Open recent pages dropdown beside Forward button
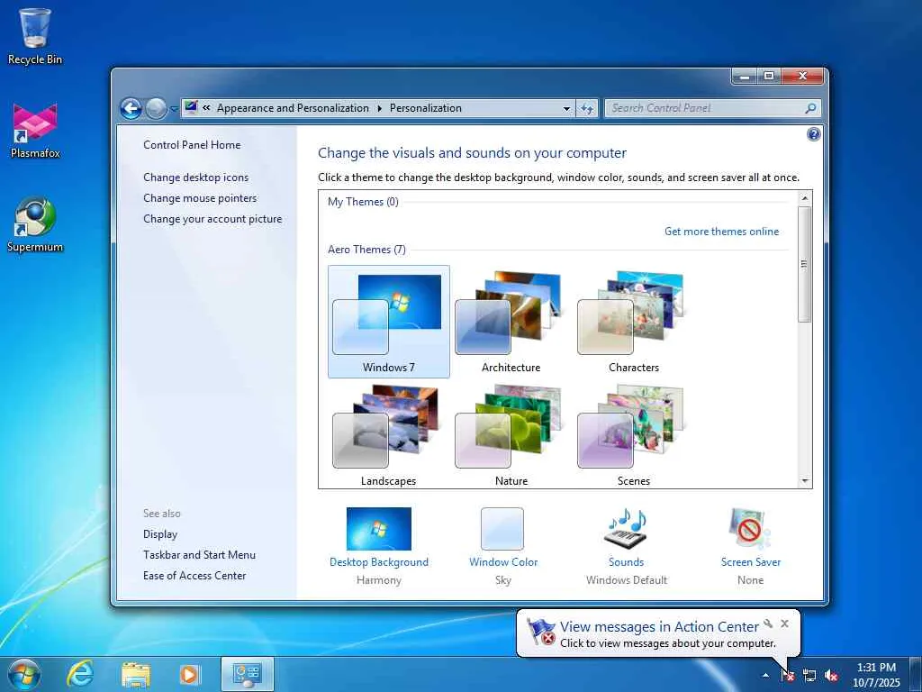The width and height of the screenshot is (922, 692). click(x=174, y=109)
